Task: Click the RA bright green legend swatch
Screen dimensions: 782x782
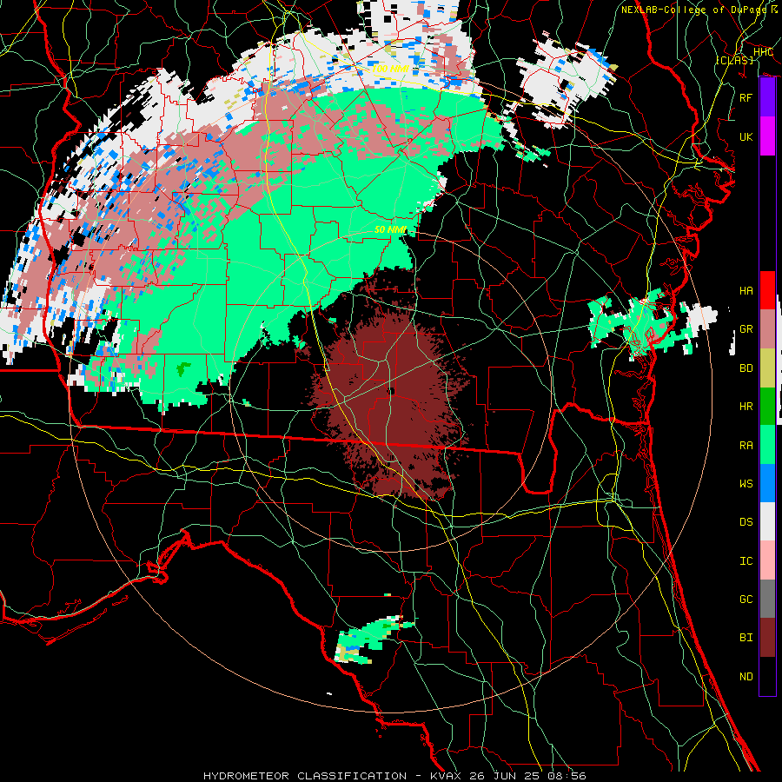Action: click(x=767, y=445)
